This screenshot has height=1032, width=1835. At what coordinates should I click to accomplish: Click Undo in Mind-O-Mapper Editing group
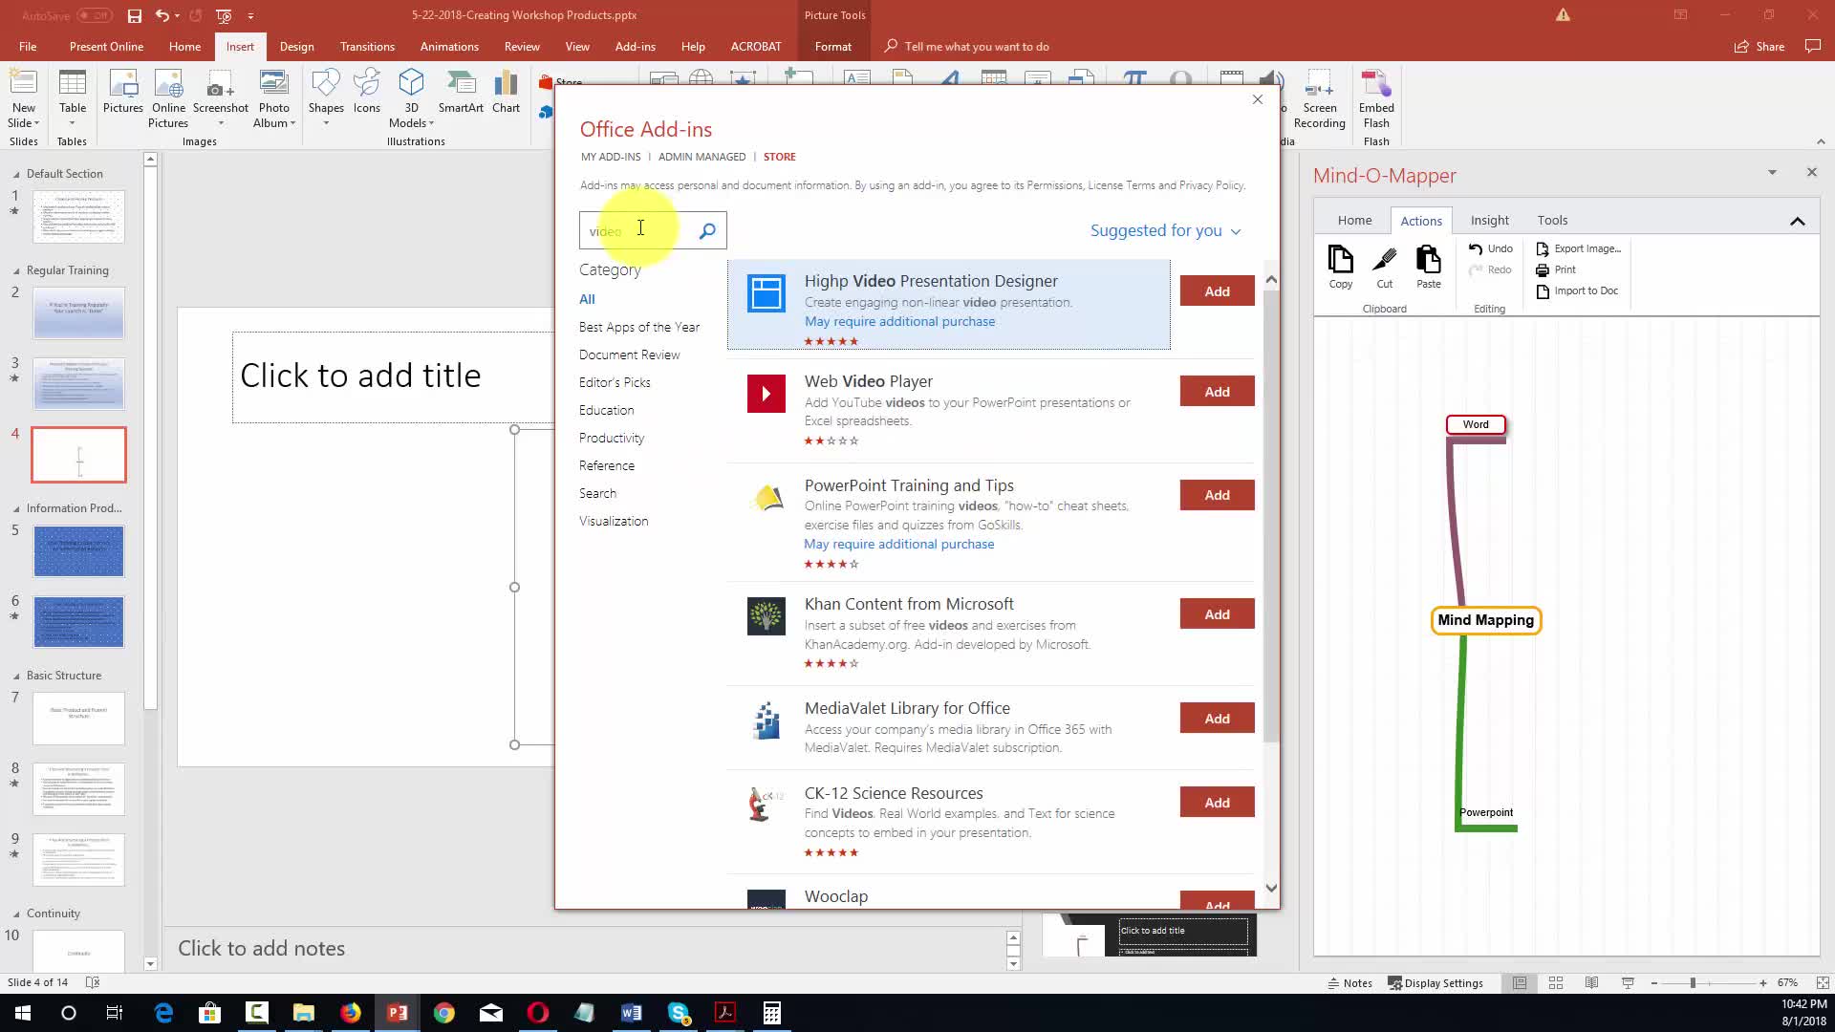[x=1490, y=248]
